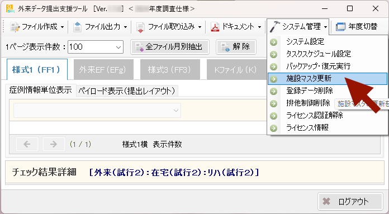Screen dimensions: 389x214
Task: Open the 1ページ表示件数 combo box
Action: click(x=96, y=47)
